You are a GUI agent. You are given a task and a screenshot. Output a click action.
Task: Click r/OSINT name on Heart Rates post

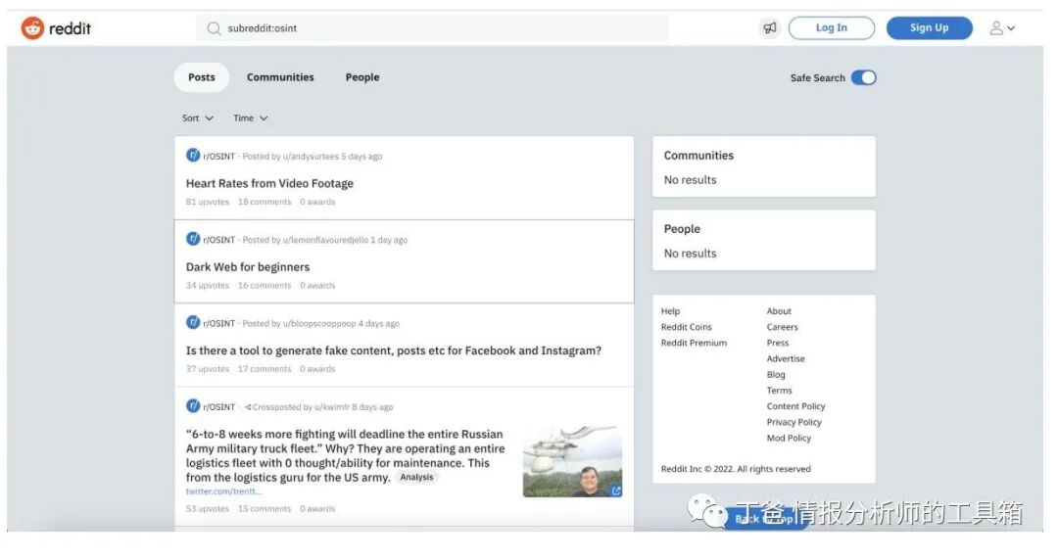(218, 157)
